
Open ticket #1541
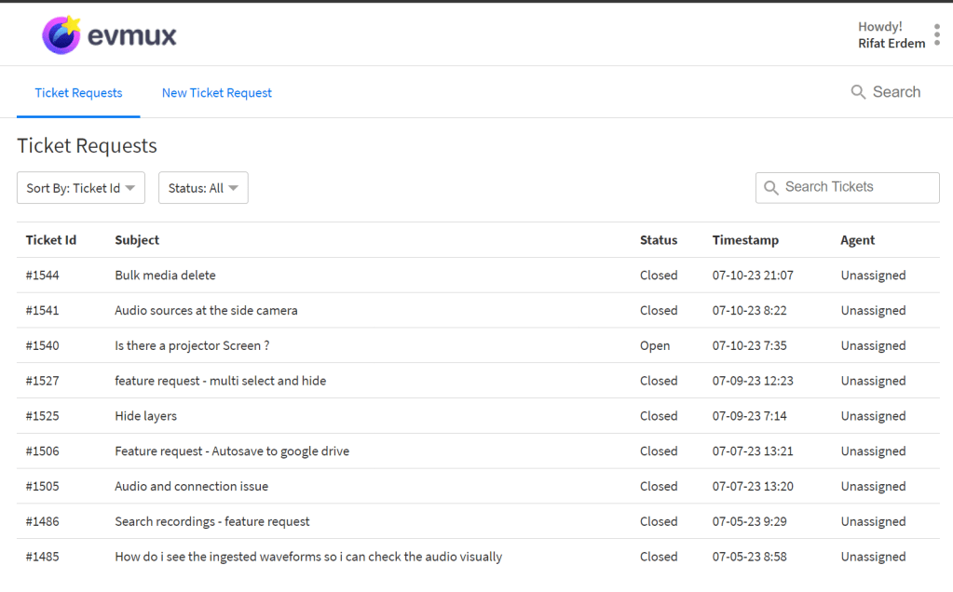point(43,310)
